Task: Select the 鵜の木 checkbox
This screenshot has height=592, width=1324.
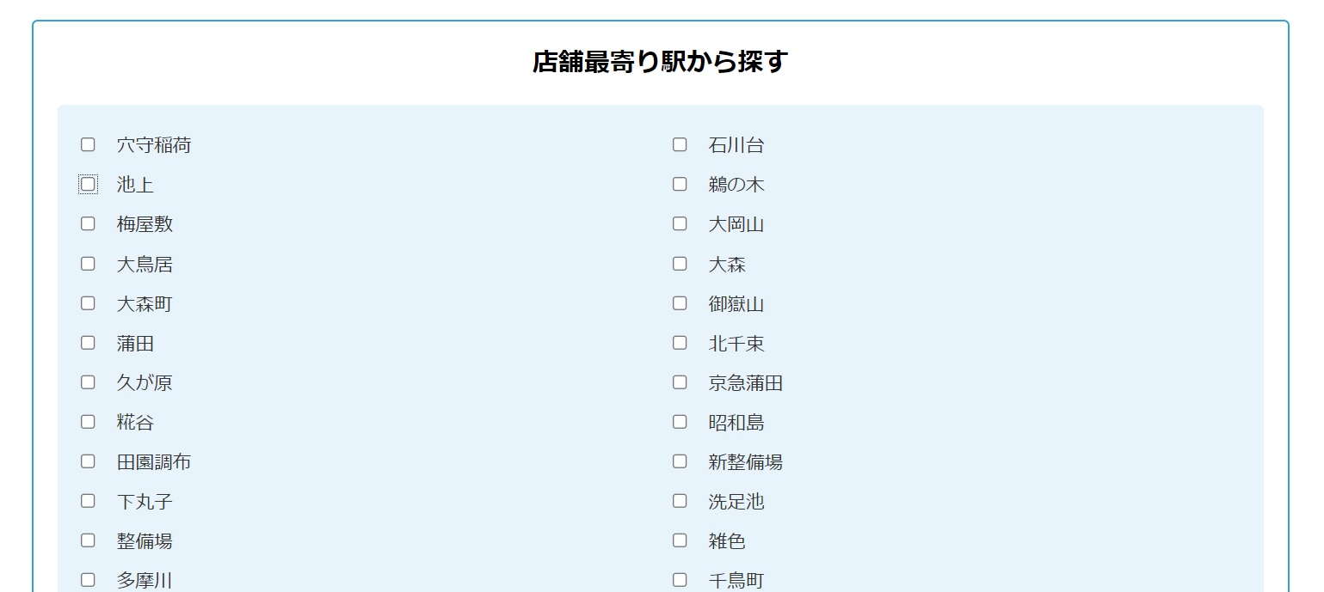Action: point(680,184)
